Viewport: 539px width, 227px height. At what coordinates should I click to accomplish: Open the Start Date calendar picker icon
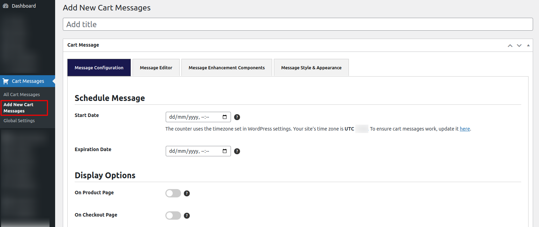click(x=225, y=117)
